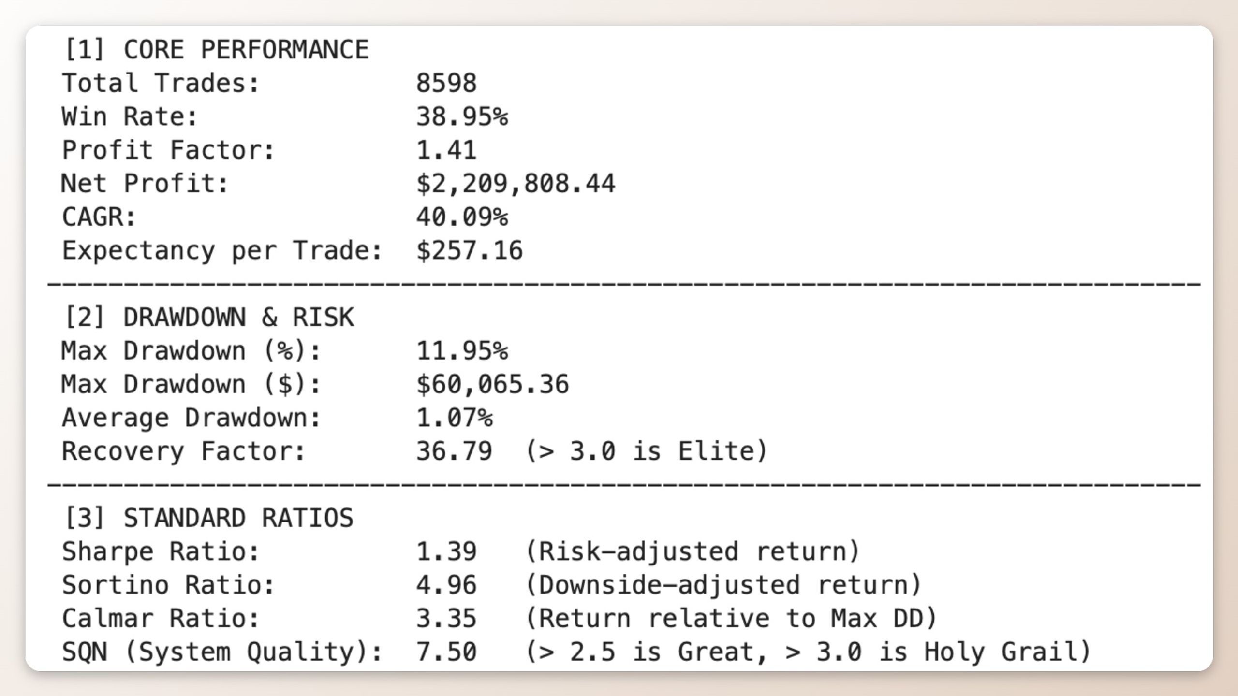Click the CORE PERFORMANCE section heading
This screenshot has width=1238, height=696.
click(216, 50)
